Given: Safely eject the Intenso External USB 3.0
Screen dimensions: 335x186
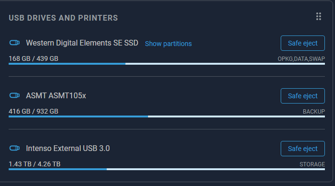Looking at the screenshot, I should coord(303,149).
